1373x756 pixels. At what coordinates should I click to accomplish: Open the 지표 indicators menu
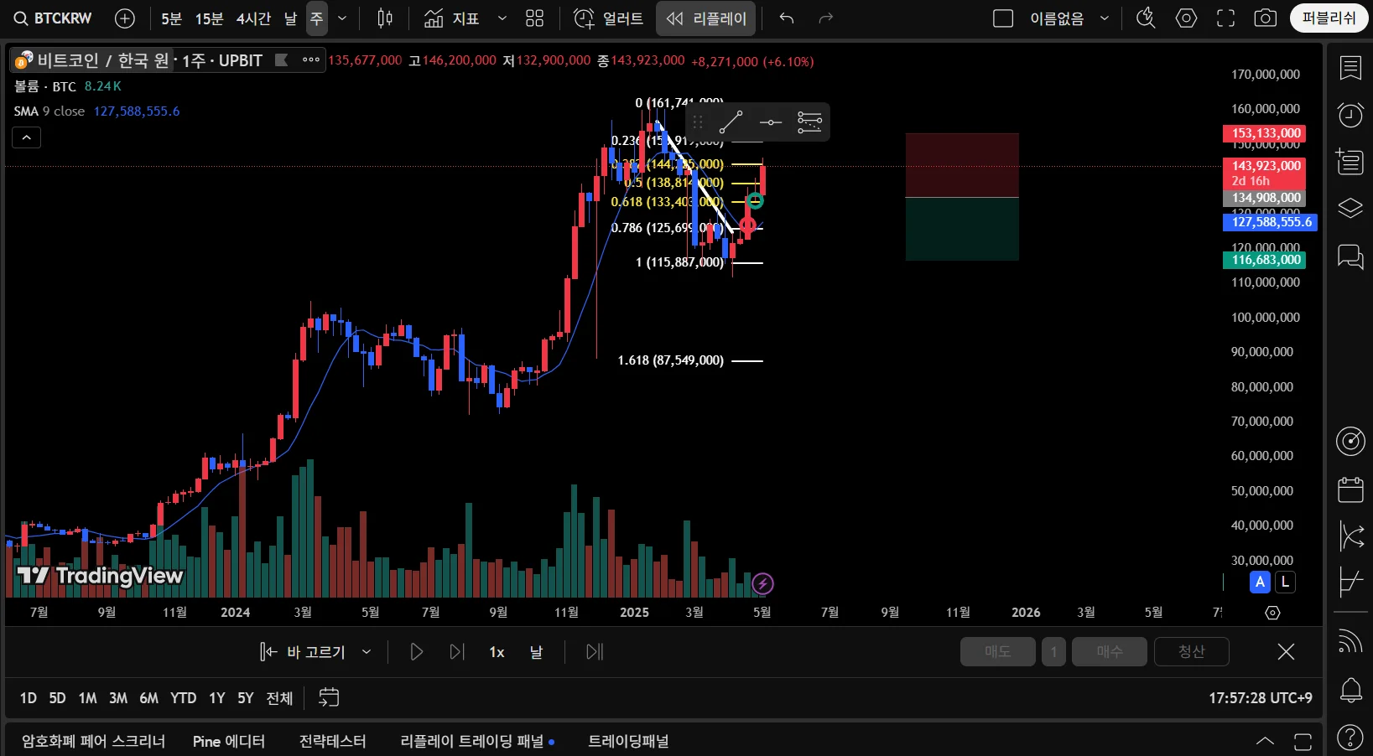[451, 18]
